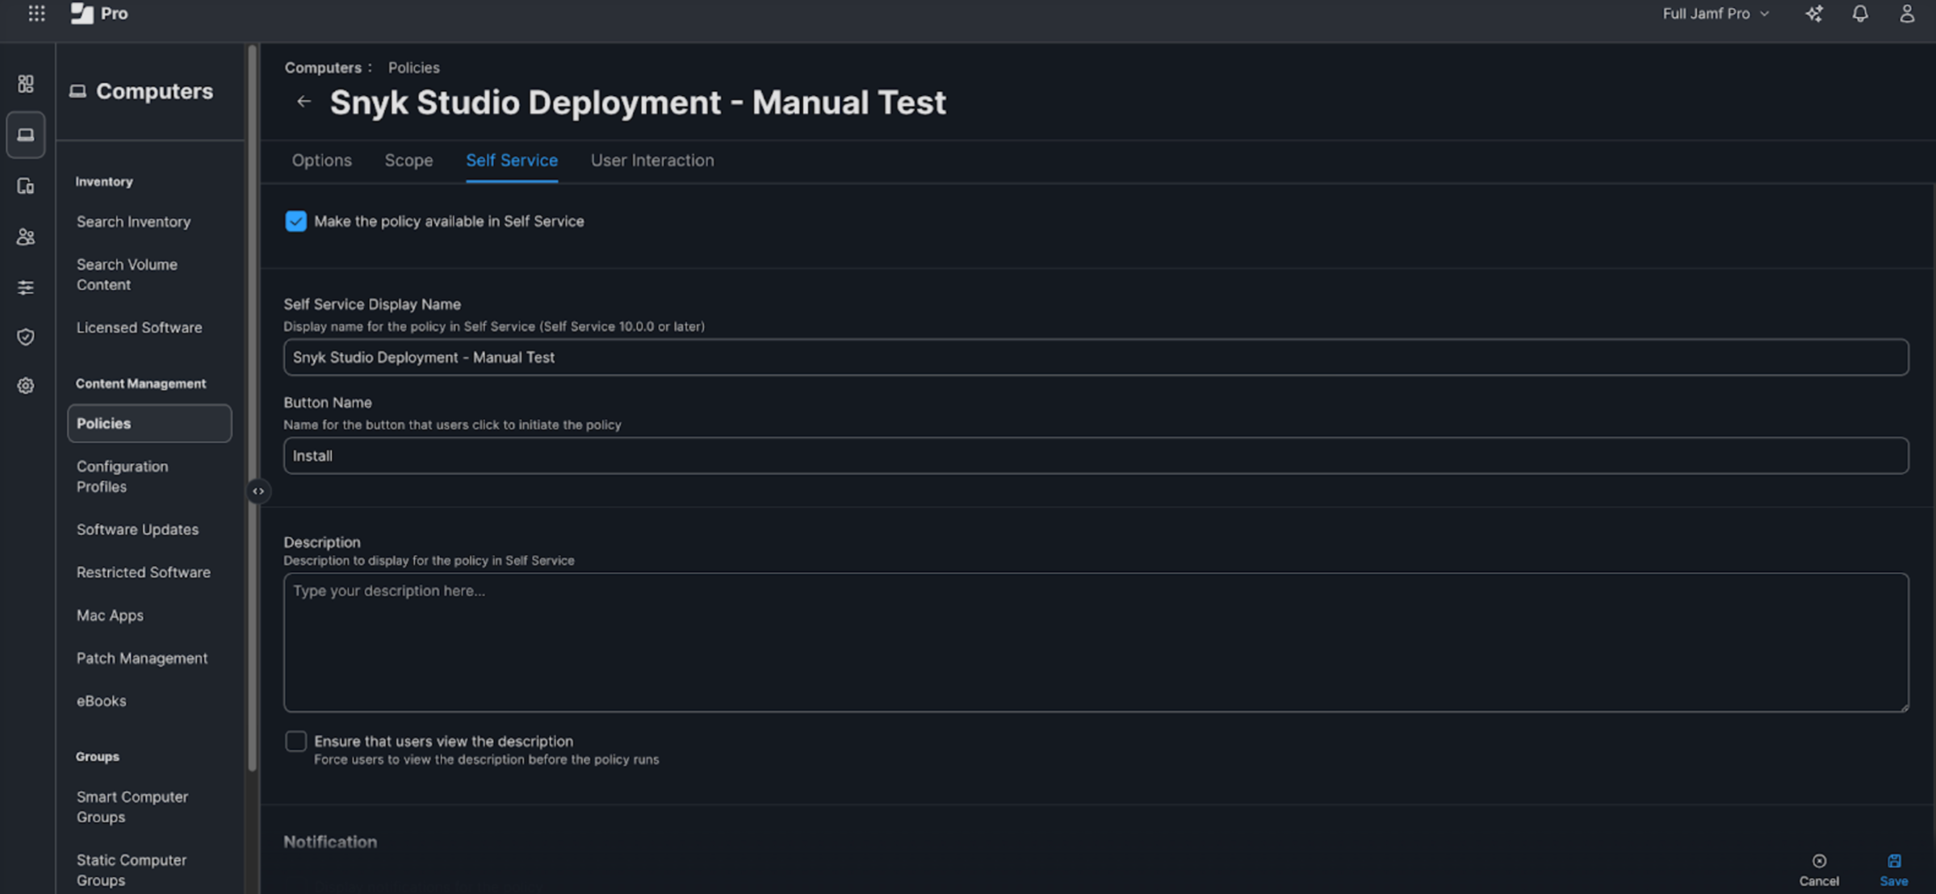This screenshot has width=1936, height=894.
Task: Click into the Description text area
Action: pos(1096,642)
